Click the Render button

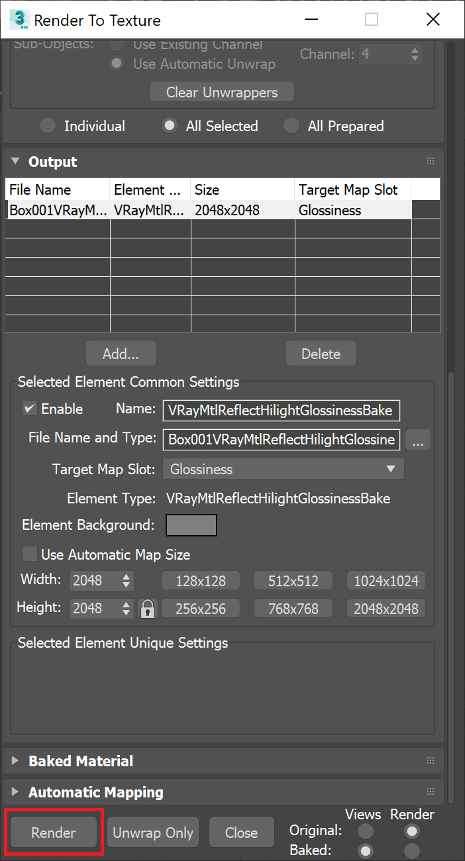click(53, 832)
